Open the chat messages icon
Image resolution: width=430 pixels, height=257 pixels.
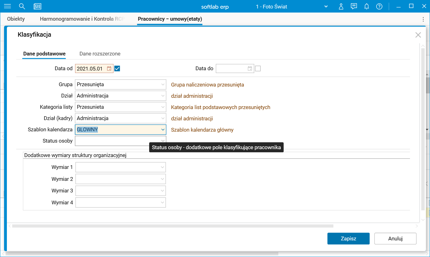point(354,6)
